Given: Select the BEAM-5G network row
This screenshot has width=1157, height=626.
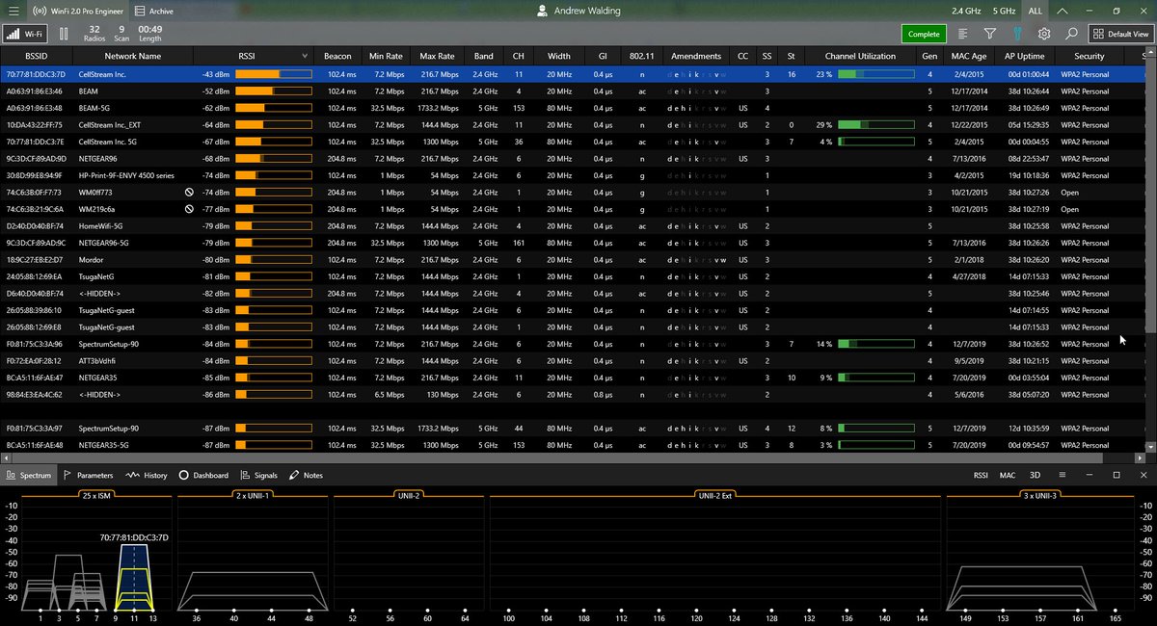Looking at the screenshot, I should 574,108.
